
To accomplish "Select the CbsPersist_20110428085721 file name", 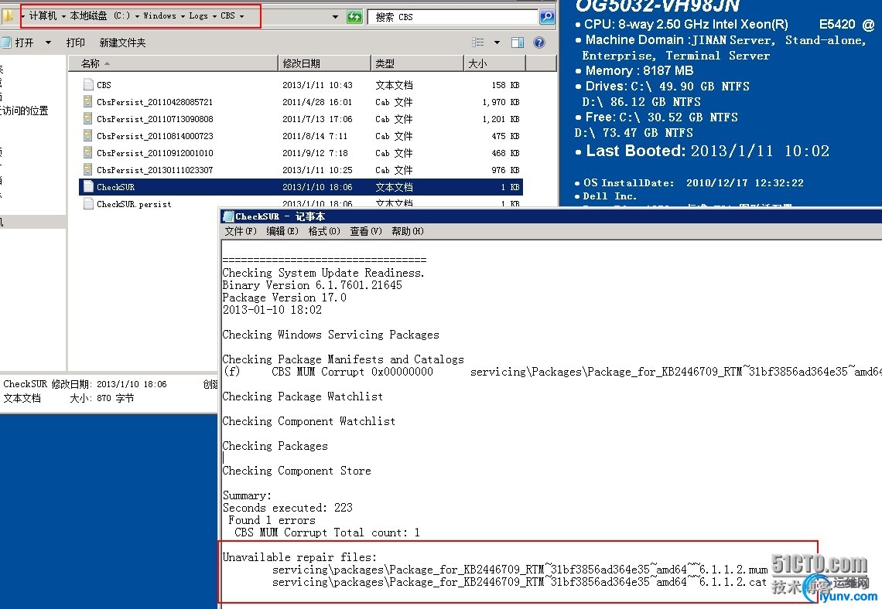I will click(x=155, y=102).
